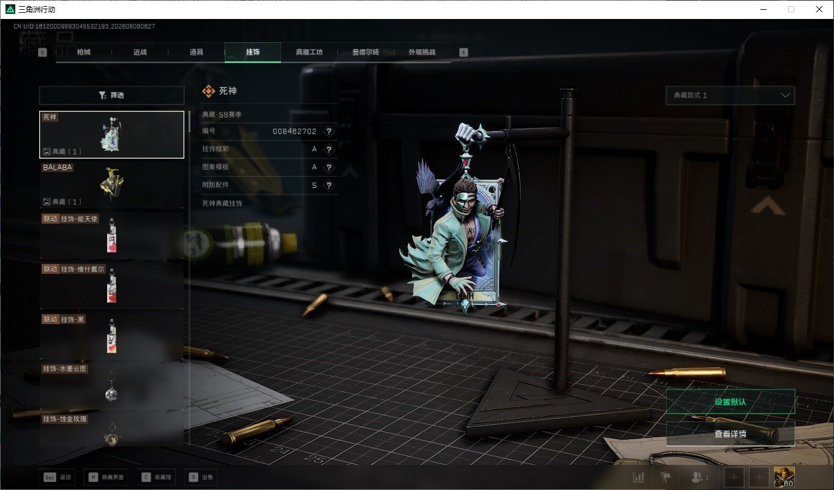Switch to the 近战 tab

pyautogui.click(x=140, y=53)
